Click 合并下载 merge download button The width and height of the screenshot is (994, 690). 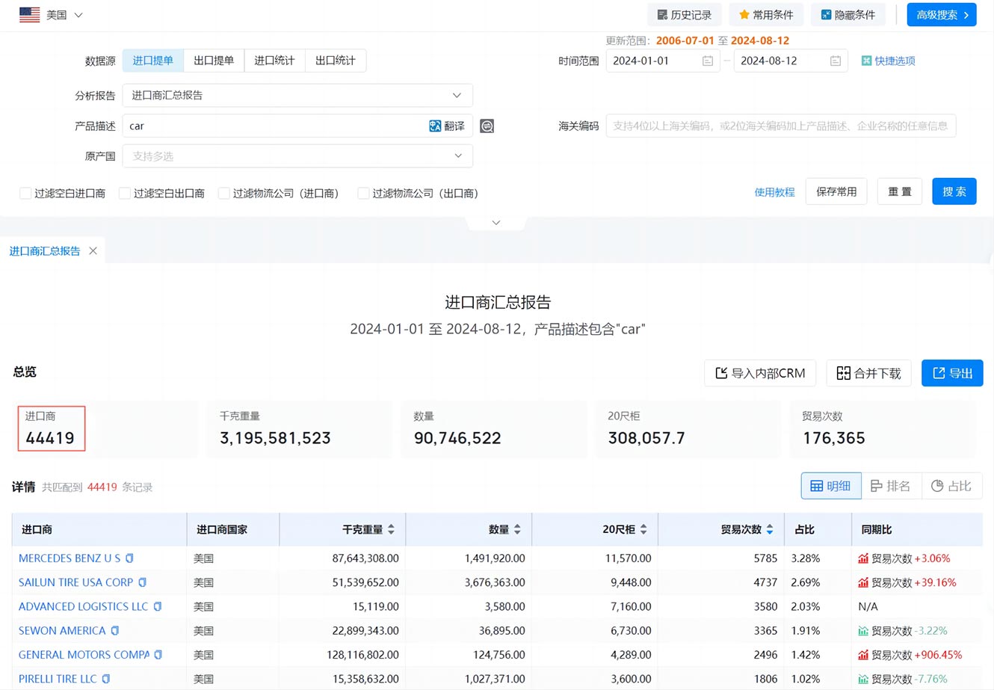(868, 373)
